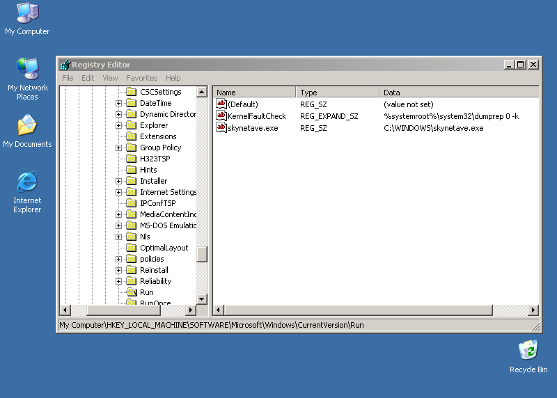Viewport: 557px width, 398px height.
Task: Open the My Computer desktop icon
Action: coord(27,19)
